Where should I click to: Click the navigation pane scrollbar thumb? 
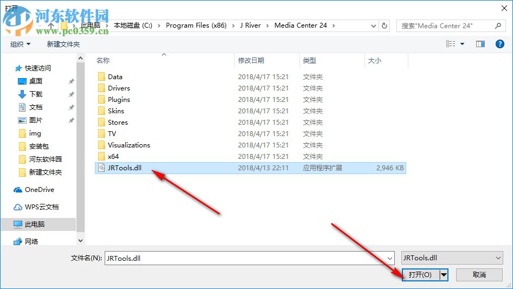[x=80, y=147]
